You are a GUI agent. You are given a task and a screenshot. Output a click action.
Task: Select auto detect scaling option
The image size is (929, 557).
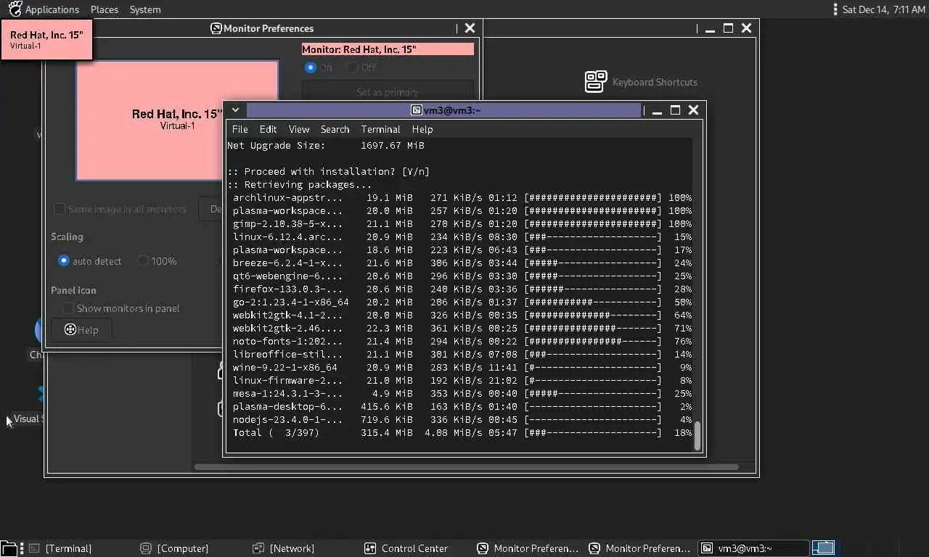64,261
